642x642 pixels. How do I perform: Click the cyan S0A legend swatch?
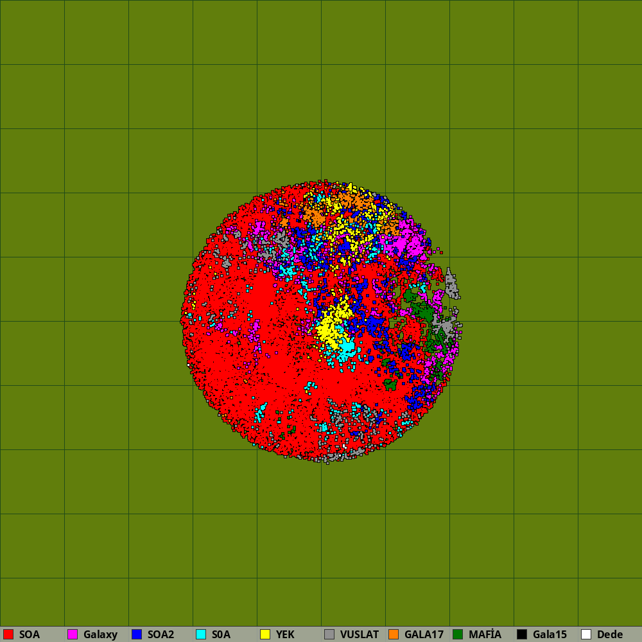pos(201,634)
